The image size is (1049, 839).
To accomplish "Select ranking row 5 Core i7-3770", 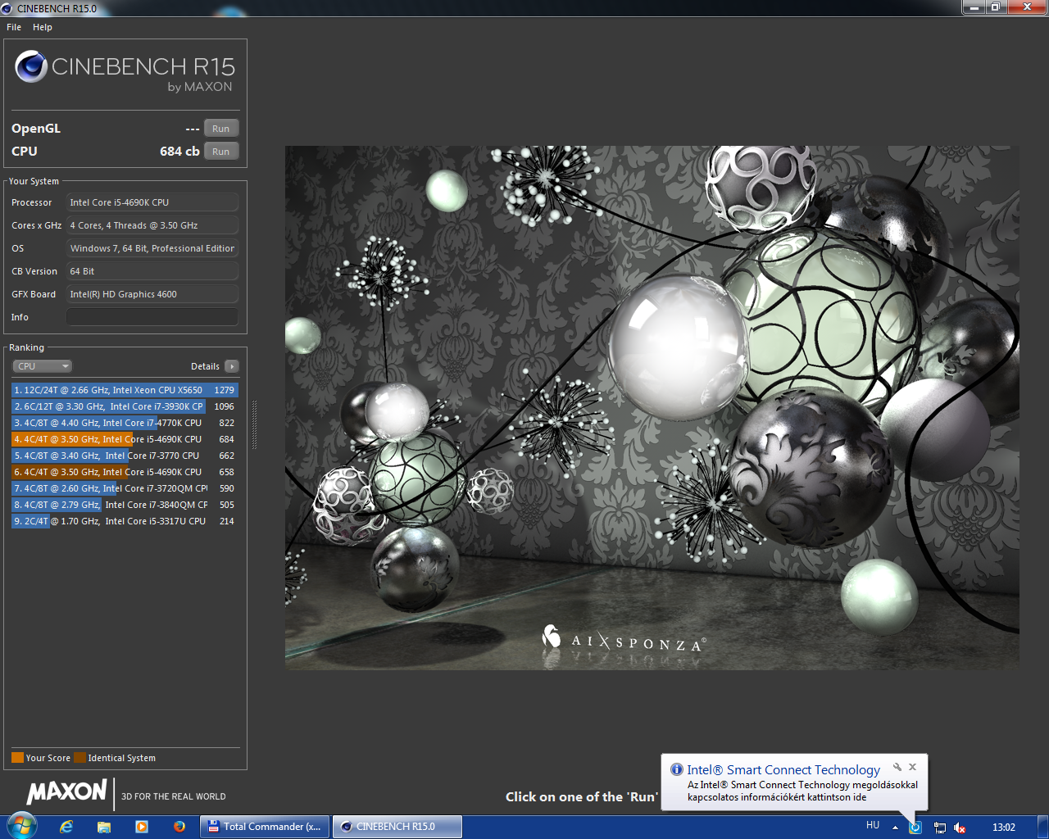I will coord(125,456).
